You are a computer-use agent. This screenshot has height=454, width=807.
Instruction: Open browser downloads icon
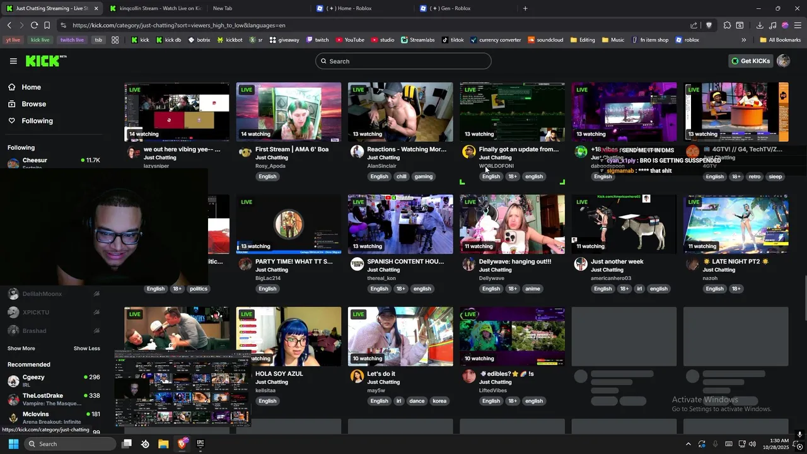(760, 25)
